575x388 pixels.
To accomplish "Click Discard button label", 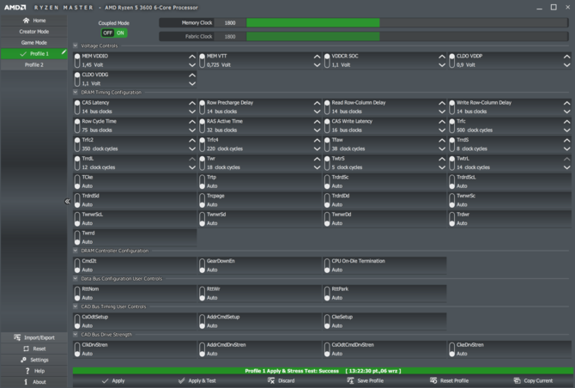I will tap(286, 380).
